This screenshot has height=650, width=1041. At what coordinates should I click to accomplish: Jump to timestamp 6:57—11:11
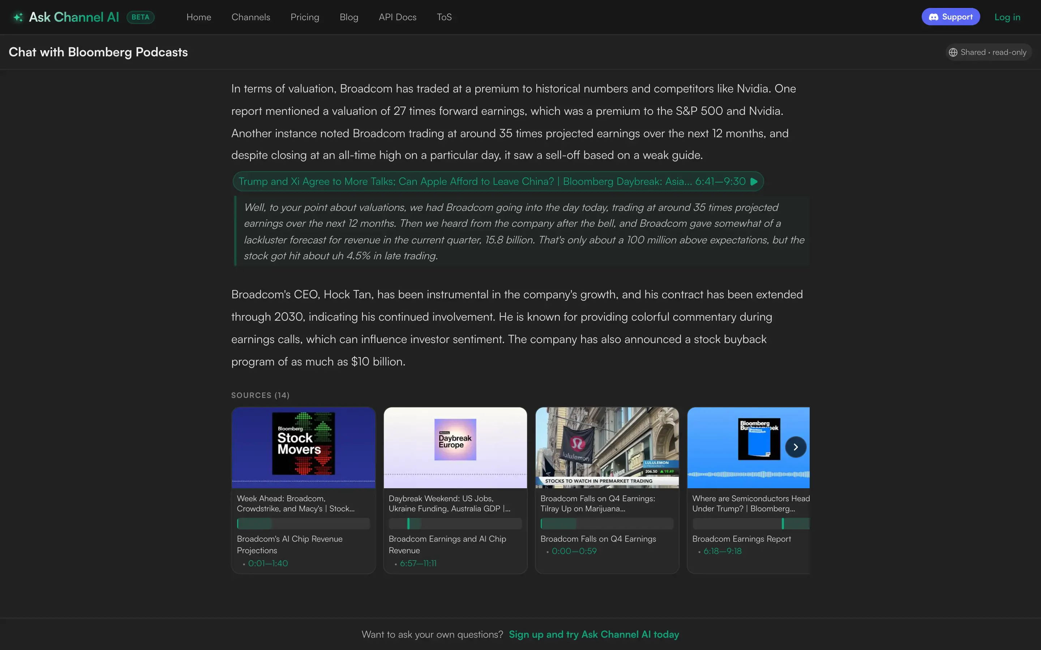418,563
